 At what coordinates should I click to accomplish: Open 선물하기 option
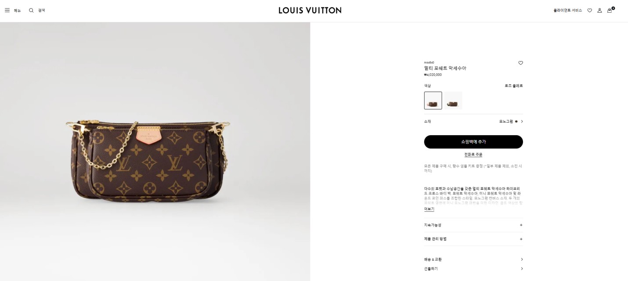click(x=473, y=269)
